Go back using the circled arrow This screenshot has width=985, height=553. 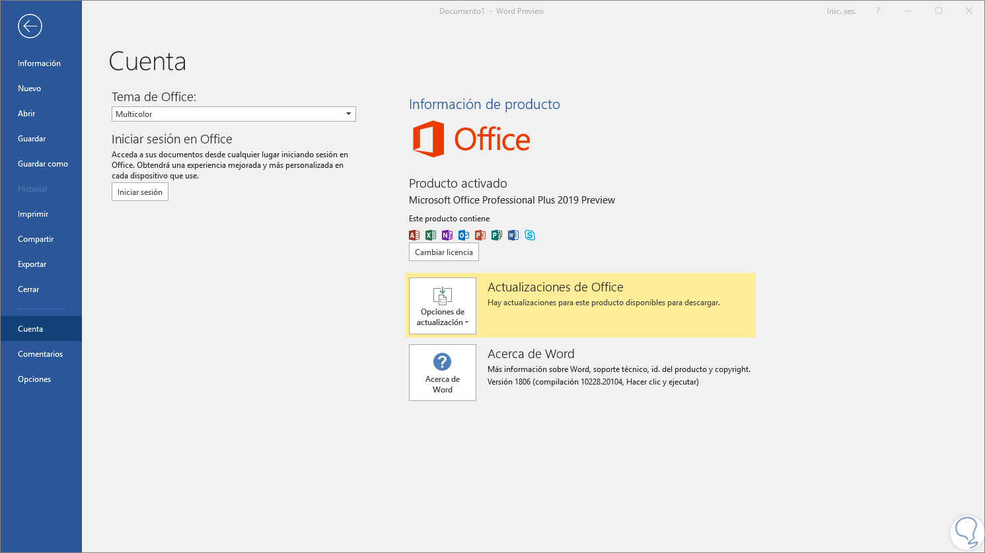(30, 26)
